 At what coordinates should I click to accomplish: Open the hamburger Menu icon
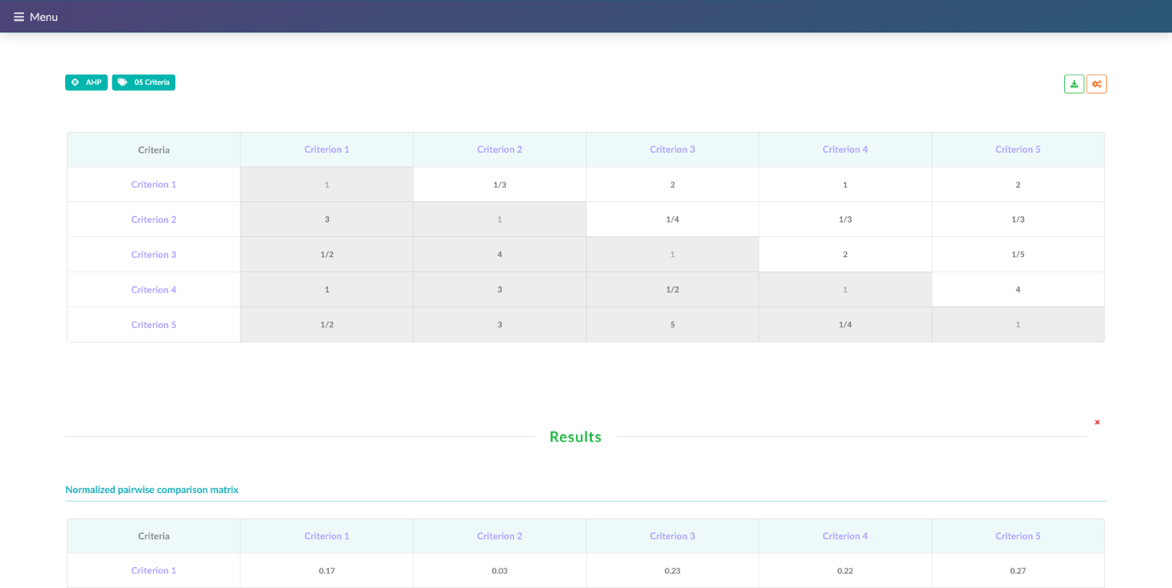pos(19,17)
